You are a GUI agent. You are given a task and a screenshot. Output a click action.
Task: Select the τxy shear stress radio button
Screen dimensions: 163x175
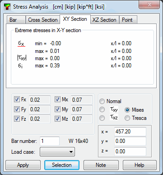pos(102,109)
